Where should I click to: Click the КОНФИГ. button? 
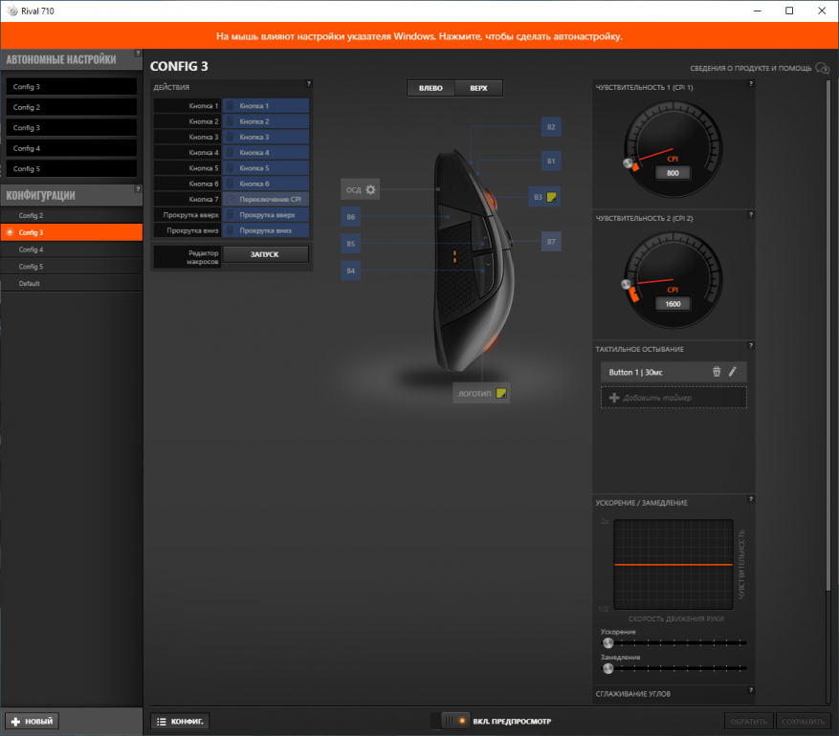click(180, 721)
